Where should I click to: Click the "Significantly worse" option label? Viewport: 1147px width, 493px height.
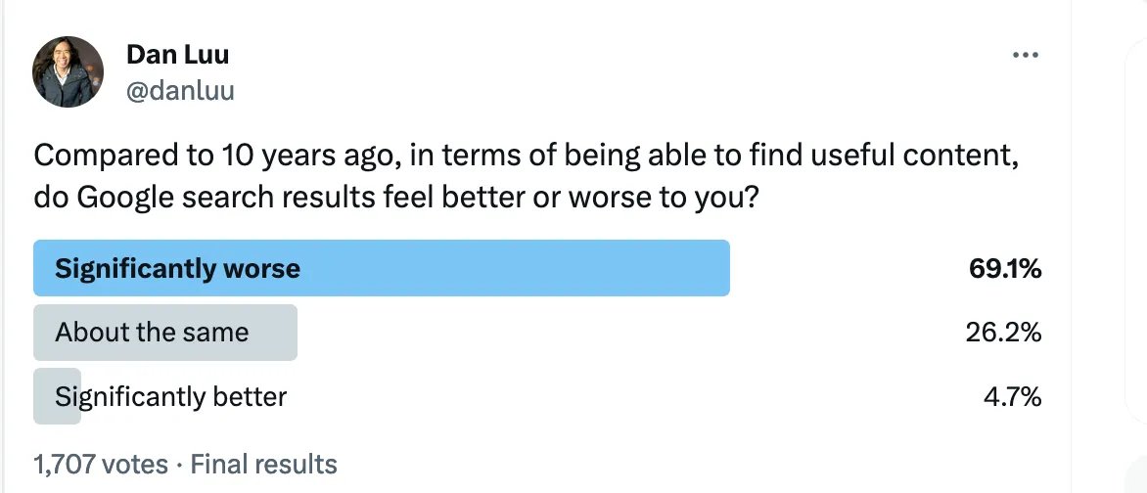point(177,269)
